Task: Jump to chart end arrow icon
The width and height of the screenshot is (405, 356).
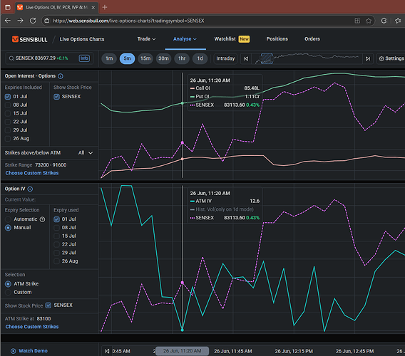Action: (x=368, y=59)
